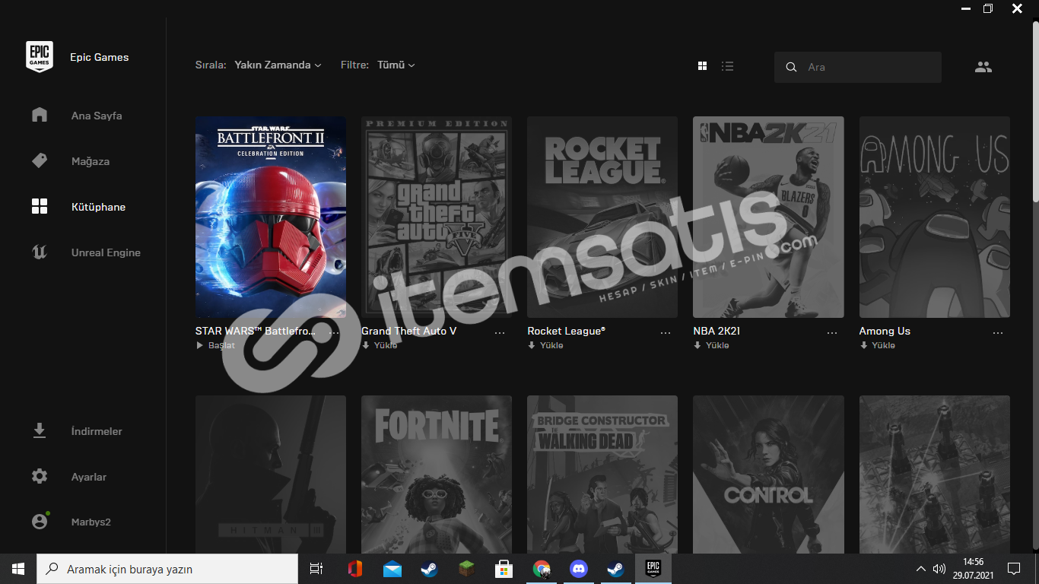This screenshot has width=1039, height=584.
Task: Open options menu for NBA 2K21
Action: pyautogui.click(x=832, y=333)
